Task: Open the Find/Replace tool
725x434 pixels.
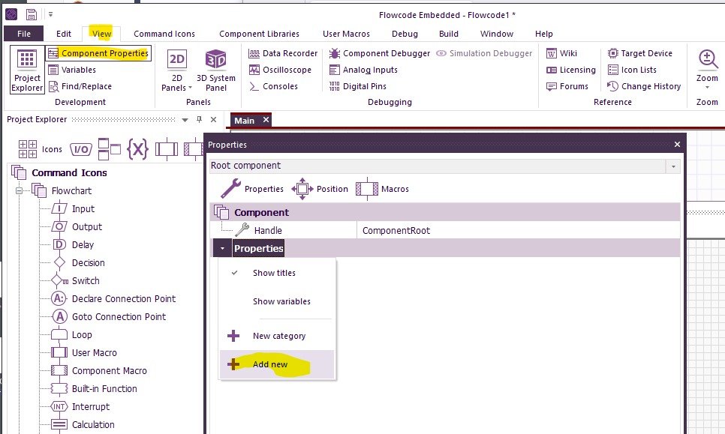Action: (85, 86)
